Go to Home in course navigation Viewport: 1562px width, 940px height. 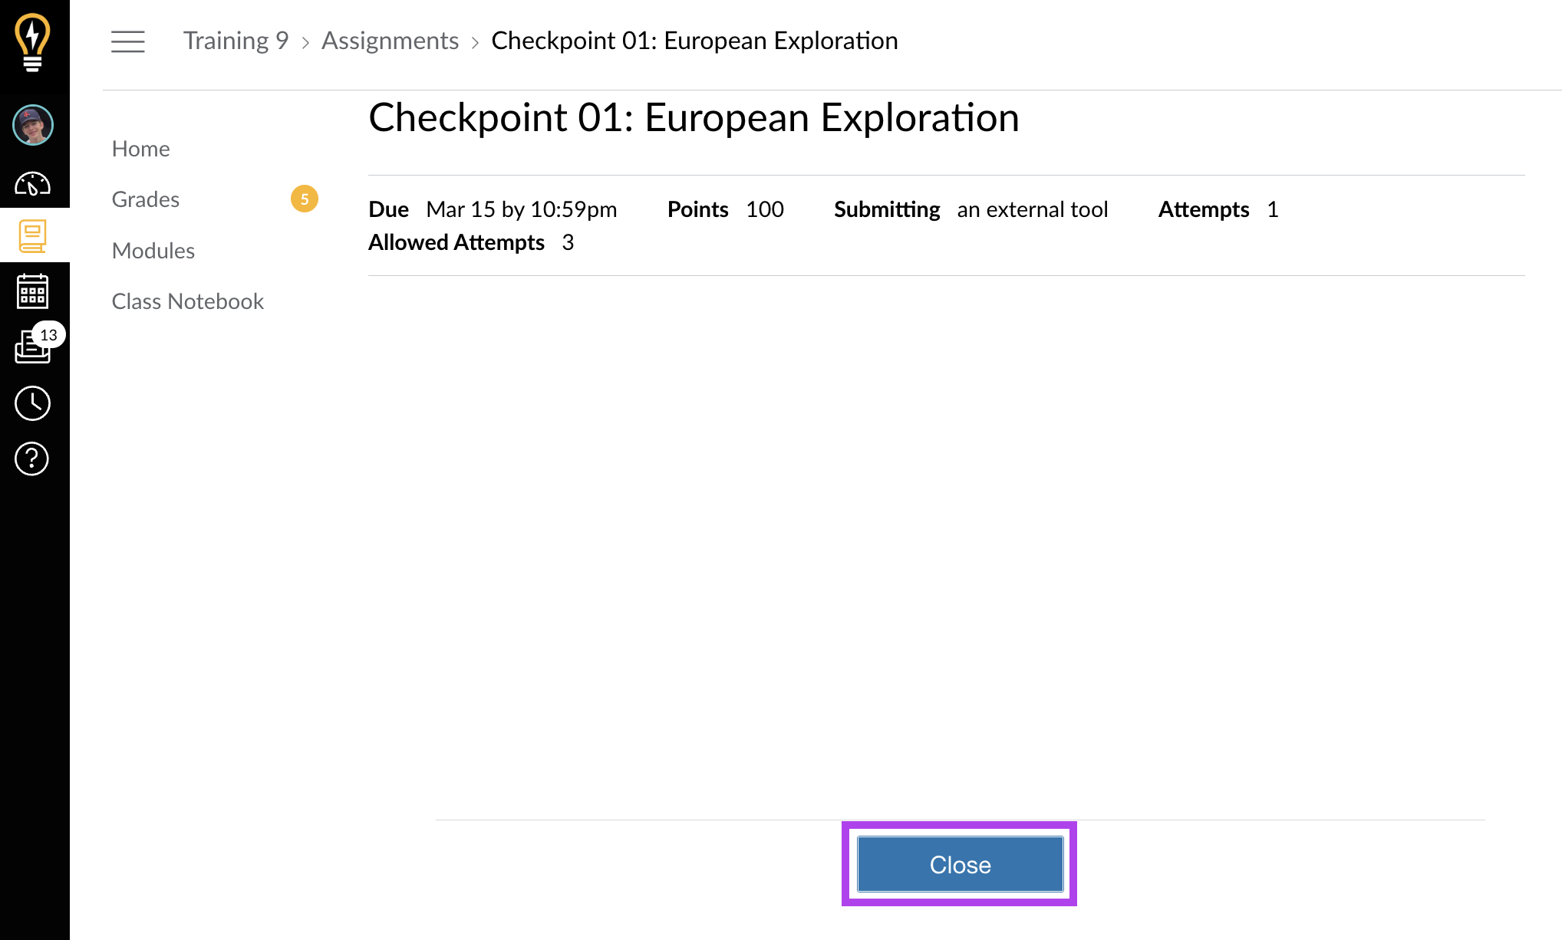pos(140,149)
